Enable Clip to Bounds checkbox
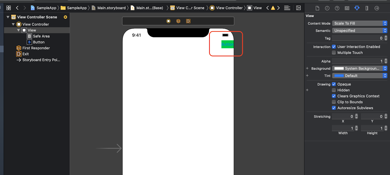The height and width of the screenshot is (175, 390). (x=334, y=102)
